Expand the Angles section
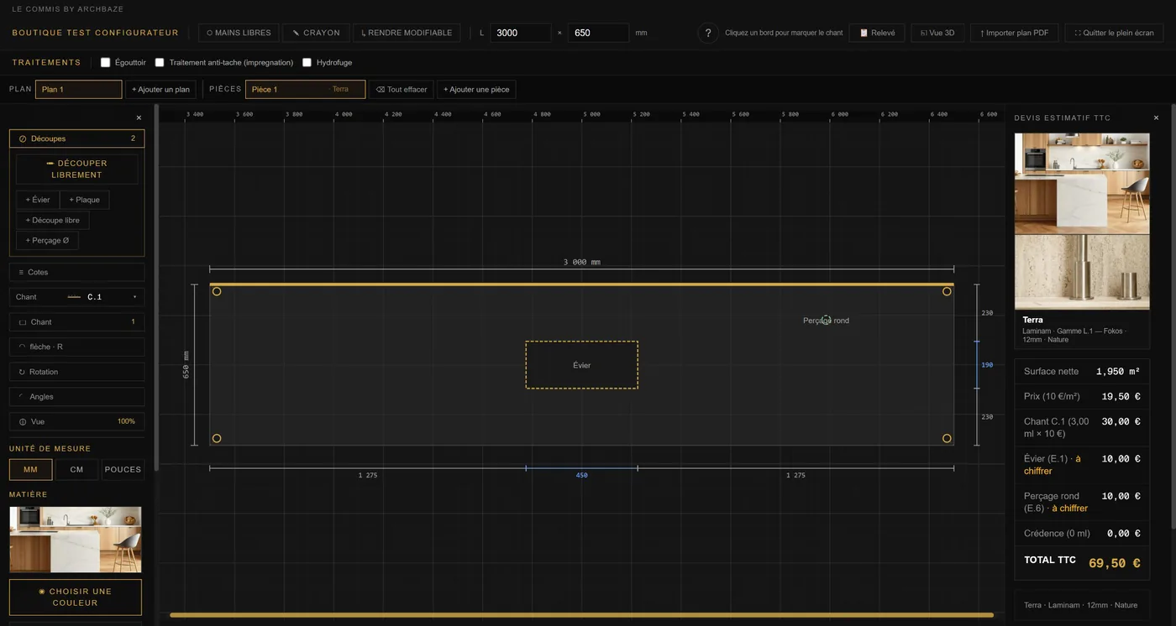 [76, 396]
